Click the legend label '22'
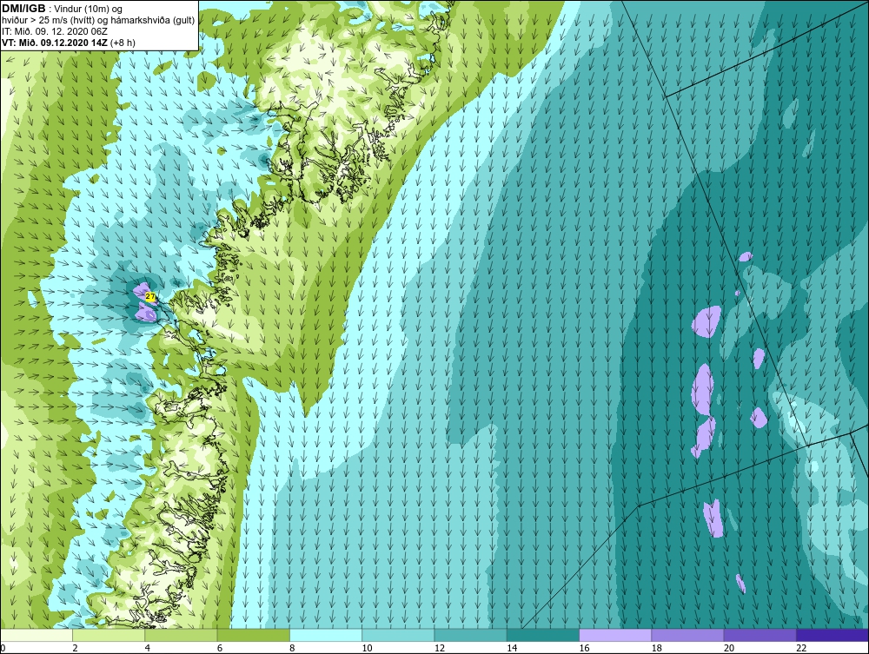The height and width of the screenshot is (654, 869). [801, 648]
